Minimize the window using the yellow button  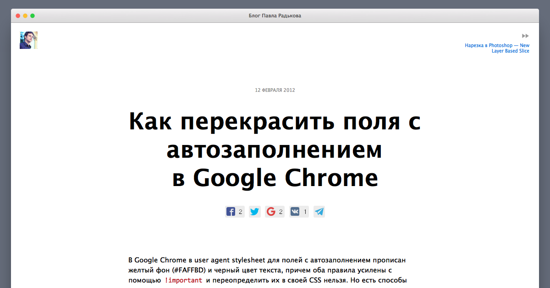25,16
